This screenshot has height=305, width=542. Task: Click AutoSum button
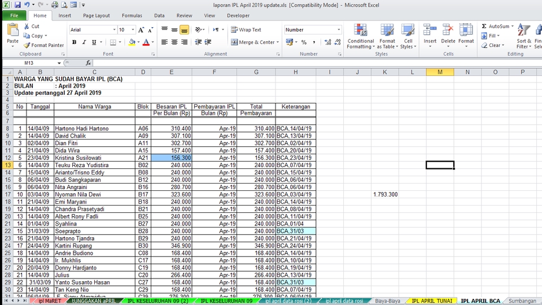tap(495, 27)
